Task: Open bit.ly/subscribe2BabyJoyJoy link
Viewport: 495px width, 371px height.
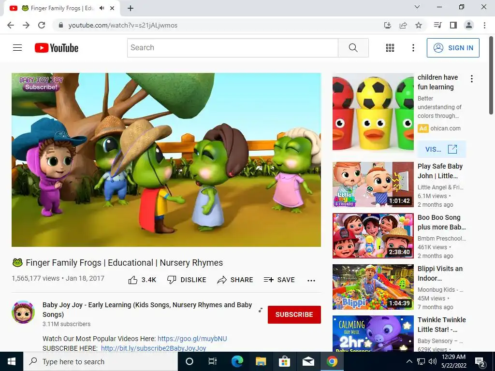Action: 153,348
